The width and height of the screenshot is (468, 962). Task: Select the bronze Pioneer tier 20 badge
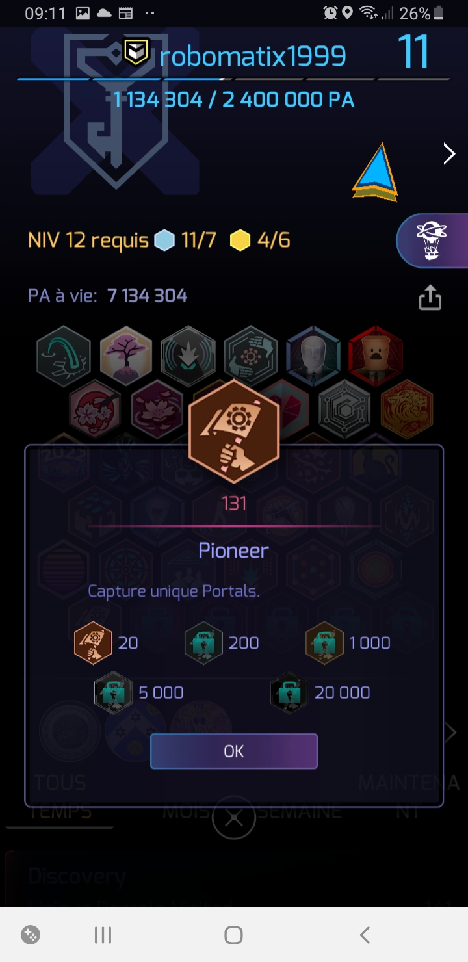(x=93, y=643)
